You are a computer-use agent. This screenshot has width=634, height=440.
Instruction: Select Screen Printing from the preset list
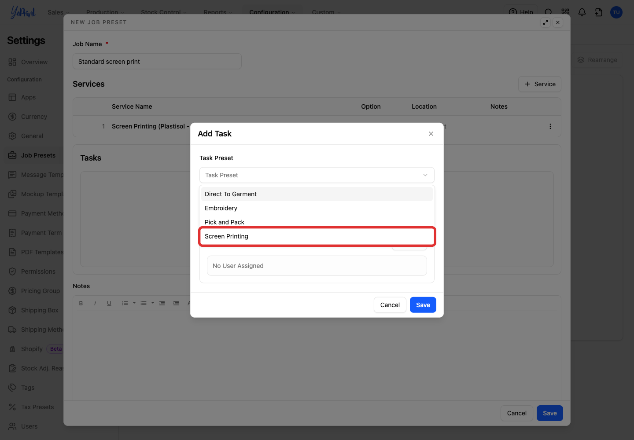317,236
